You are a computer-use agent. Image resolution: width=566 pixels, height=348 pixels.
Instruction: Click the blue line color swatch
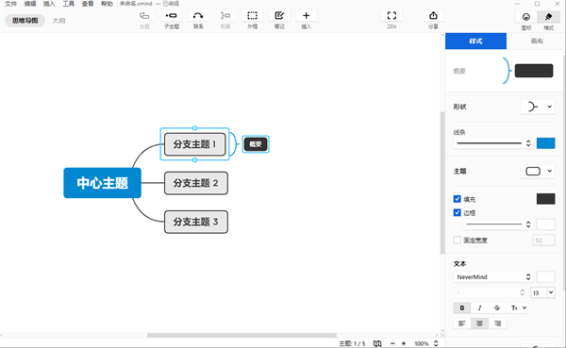tap(546, 143)
